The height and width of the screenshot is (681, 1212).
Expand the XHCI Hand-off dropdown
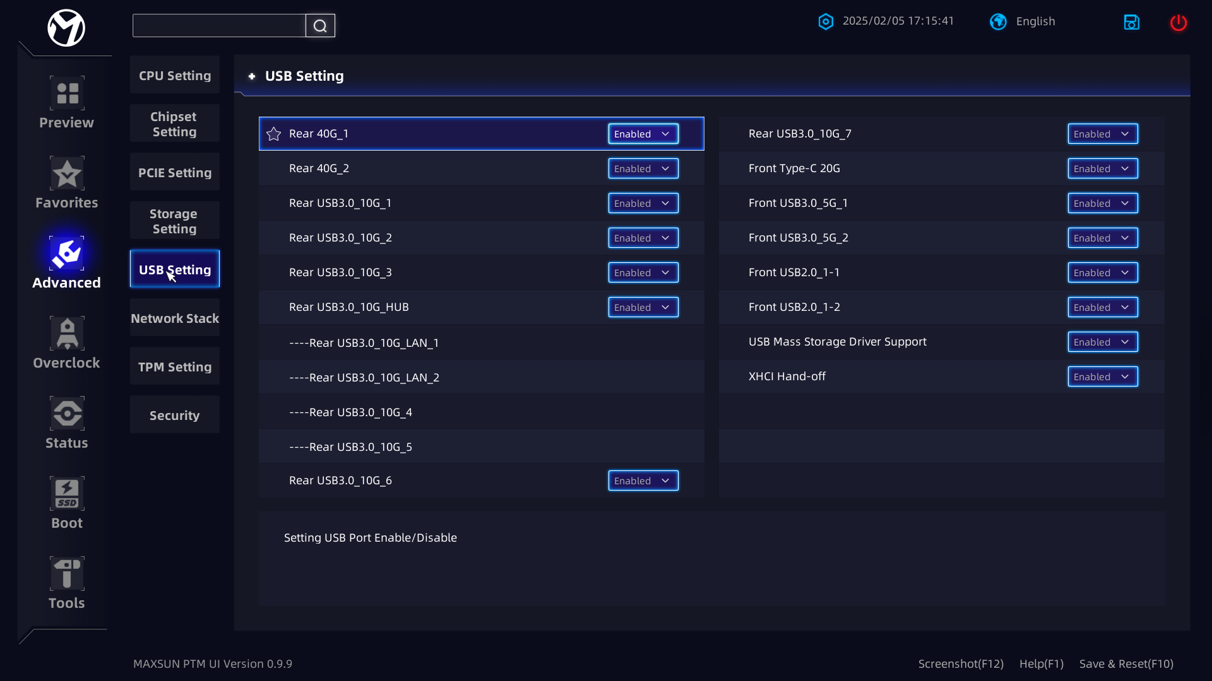click(x=1102, y=376)
